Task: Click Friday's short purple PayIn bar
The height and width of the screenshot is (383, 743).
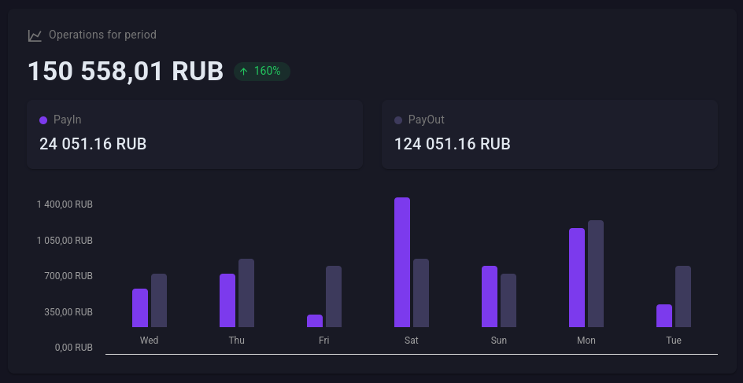Action: 315,321
